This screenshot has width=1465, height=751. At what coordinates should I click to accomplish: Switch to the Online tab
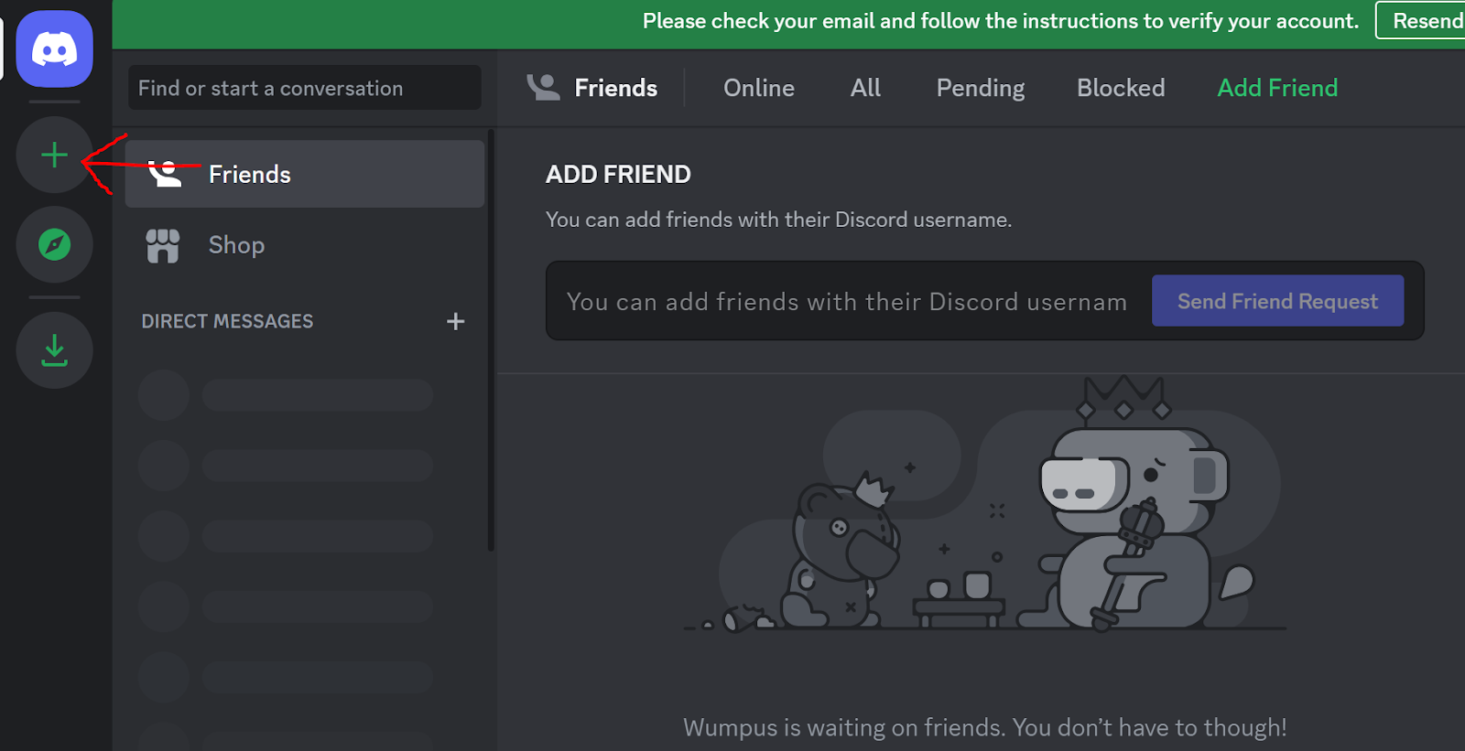pos(758,88)
